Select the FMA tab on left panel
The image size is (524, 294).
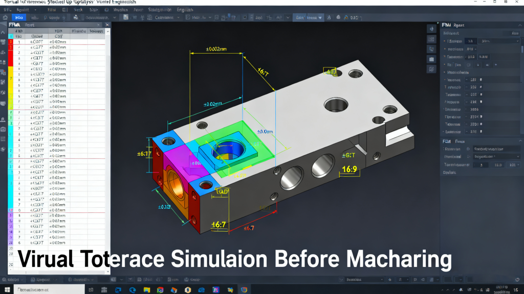(x=13, y=24)
